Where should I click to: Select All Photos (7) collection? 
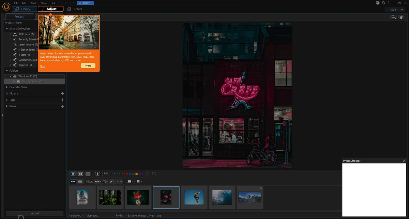coord(26,34)
